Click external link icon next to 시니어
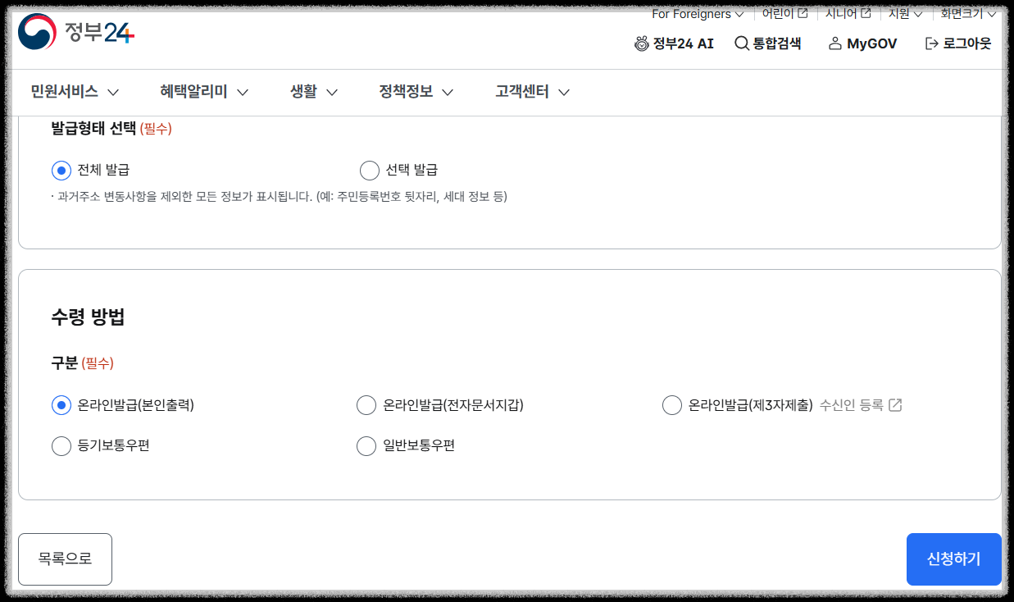Screen dimensions: 1014x602 [866, 13]
